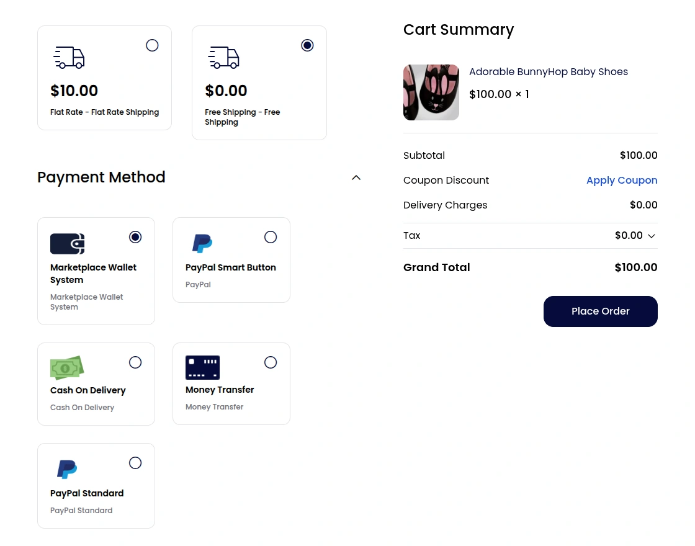The image size is (695, 546).
Task: Click the baby shoes product thumbnail
Action: (x=431, y=92)
